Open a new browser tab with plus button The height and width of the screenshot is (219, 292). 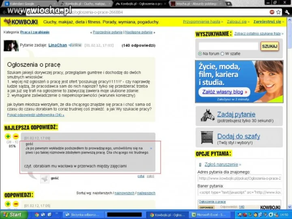(228, 4)
